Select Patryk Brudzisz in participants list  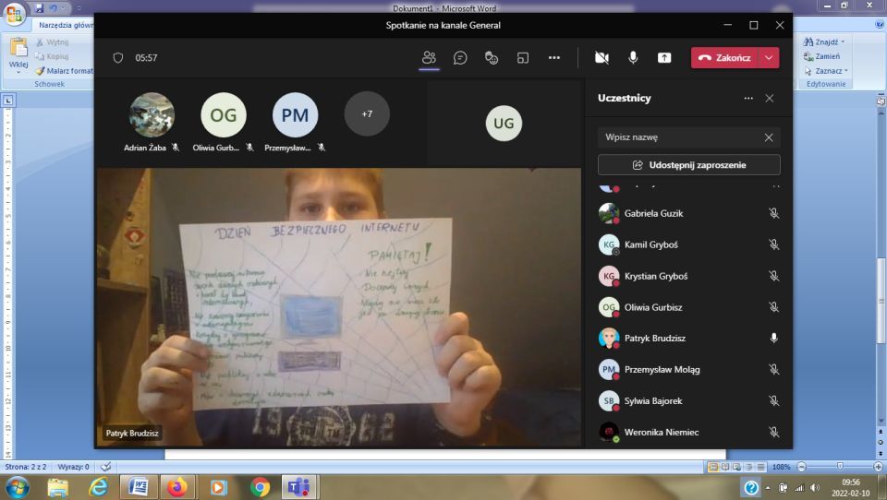(x=655, y=339)
